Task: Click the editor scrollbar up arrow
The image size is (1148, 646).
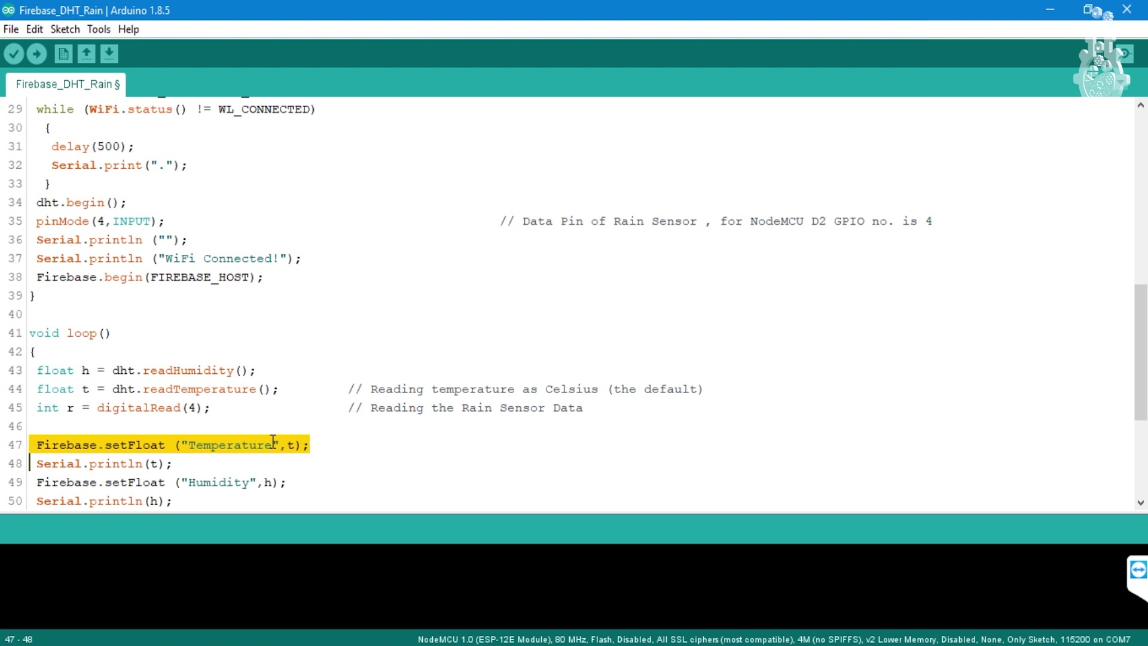Action: 1140,105
